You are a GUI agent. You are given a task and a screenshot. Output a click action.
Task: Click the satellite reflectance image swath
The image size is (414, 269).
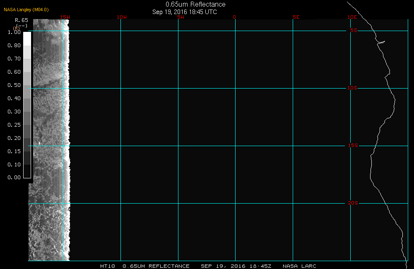[x=49, y=140]
